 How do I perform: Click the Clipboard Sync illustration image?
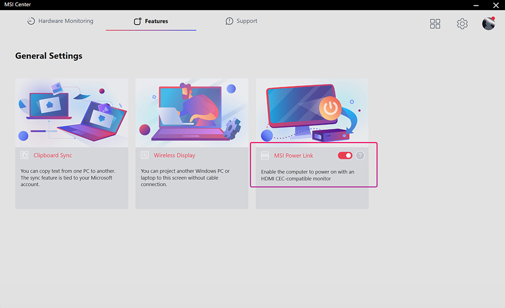[72, 113]
